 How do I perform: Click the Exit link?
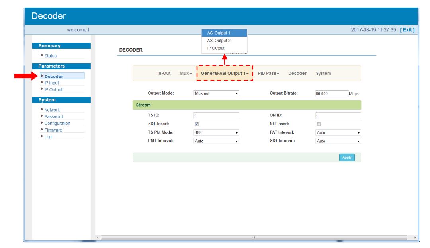pos(407,30)
